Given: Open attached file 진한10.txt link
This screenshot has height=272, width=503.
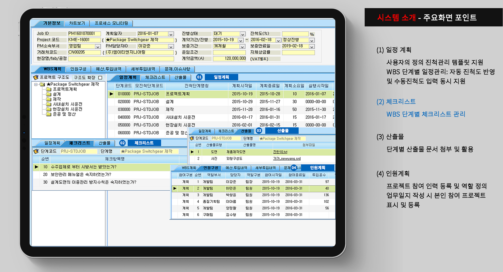Looking at the screenshot, I should pyautogui.click(x=280, y=152).
